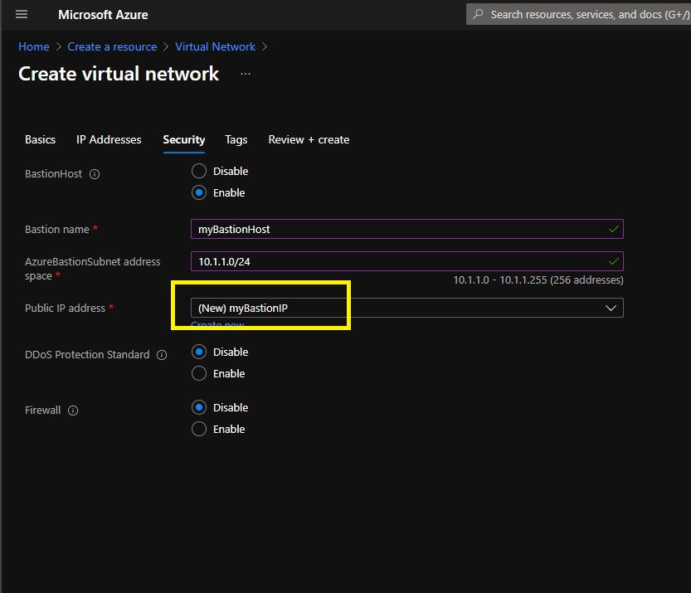Viewport: 691px width, 593px height.
Task: Click the BastionHost info icon
Action: pos(94,175)
